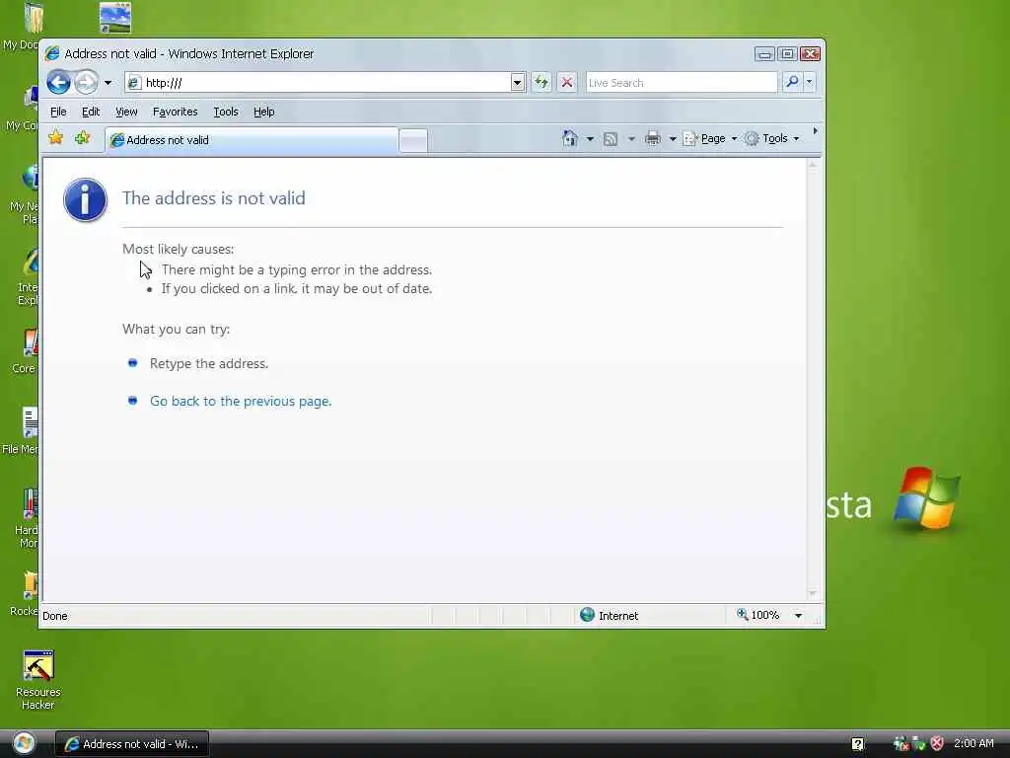Click the page scrollbar up arrow
Viewport: 1010px width, 758px height.
813,166
